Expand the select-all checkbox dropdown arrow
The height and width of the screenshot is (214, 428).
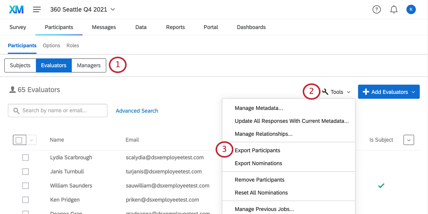pos(31,140)
